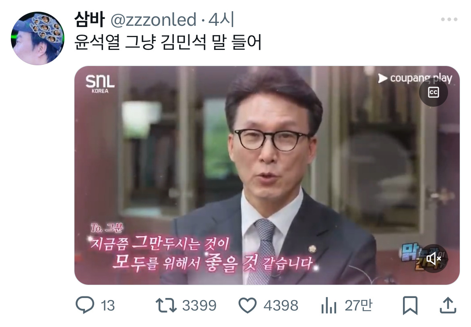Unmute the video with the speaker icon
471x327 pixels.
click(434, 259)
